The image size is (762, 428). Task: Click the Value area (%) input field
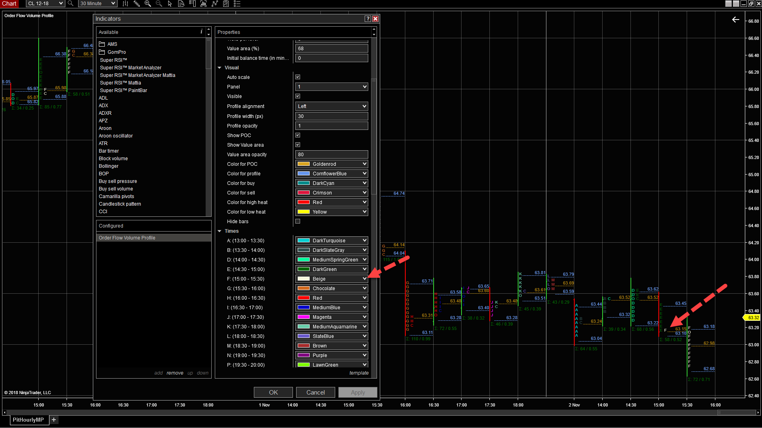coord(332,49)
